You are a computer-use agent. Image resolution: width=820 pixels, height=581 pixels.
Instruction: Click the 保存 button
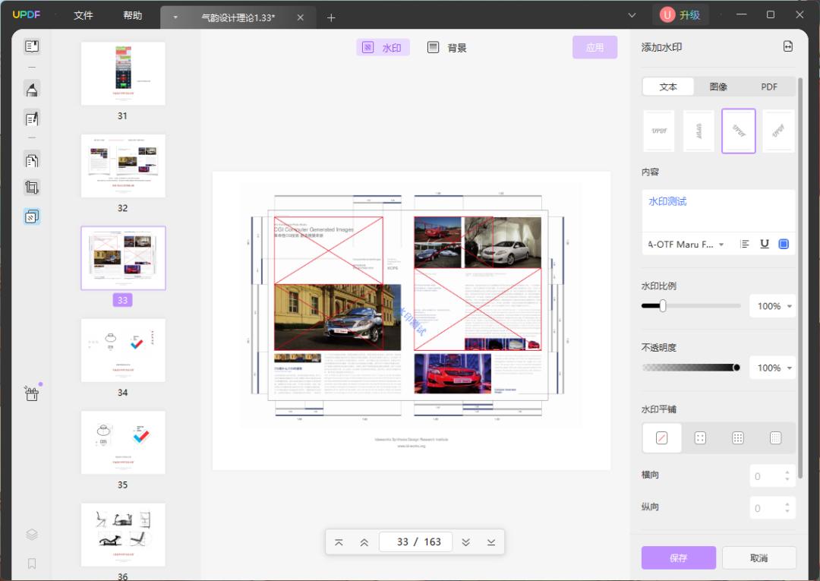coord(678,558)
